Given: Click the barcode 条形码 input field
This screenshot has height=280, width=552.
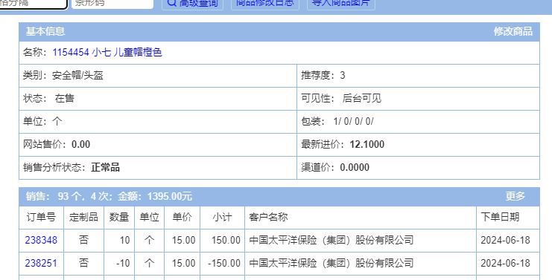Looking at the screenshot, I should point(112,4).
